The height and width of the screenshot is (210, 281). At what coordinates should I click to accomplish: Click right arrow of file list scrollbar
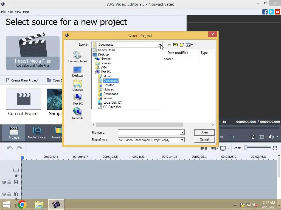coord(213,124)
